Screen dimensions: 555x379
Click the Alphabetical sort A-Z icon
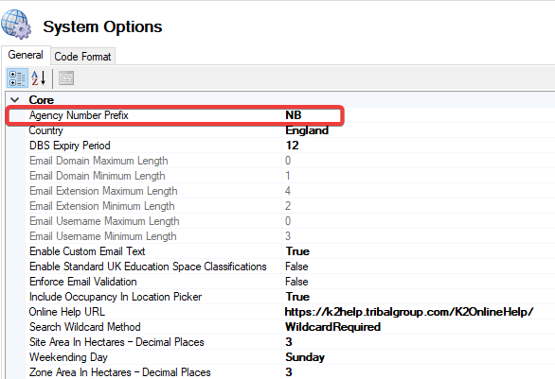coord(39,78)
